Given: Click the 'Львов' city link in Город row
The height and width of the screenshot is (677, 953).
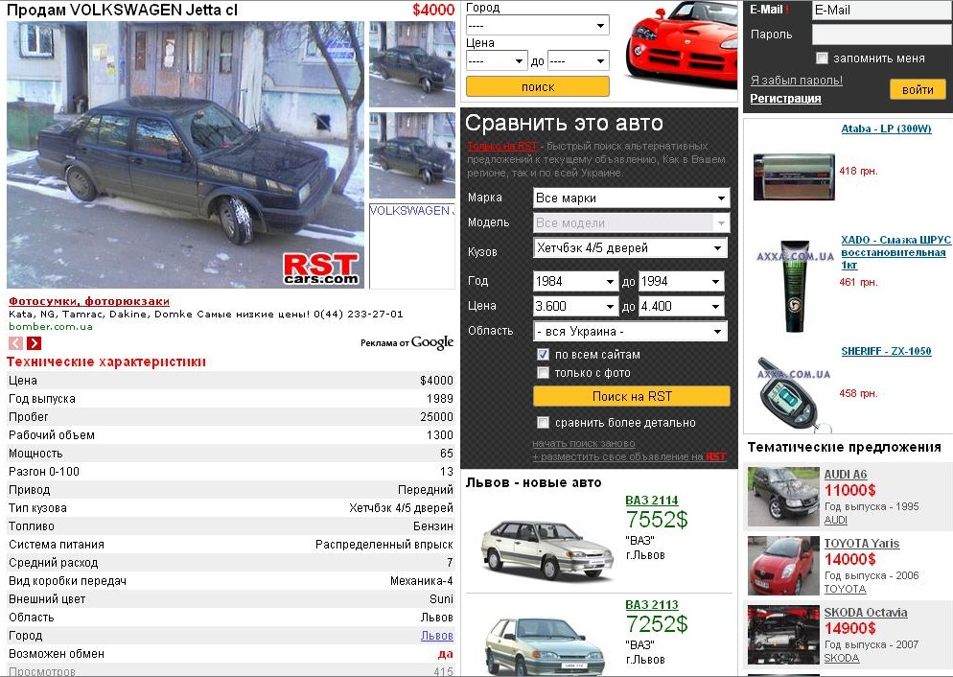Looking at the screenshot, I should [x=437, y=636].
